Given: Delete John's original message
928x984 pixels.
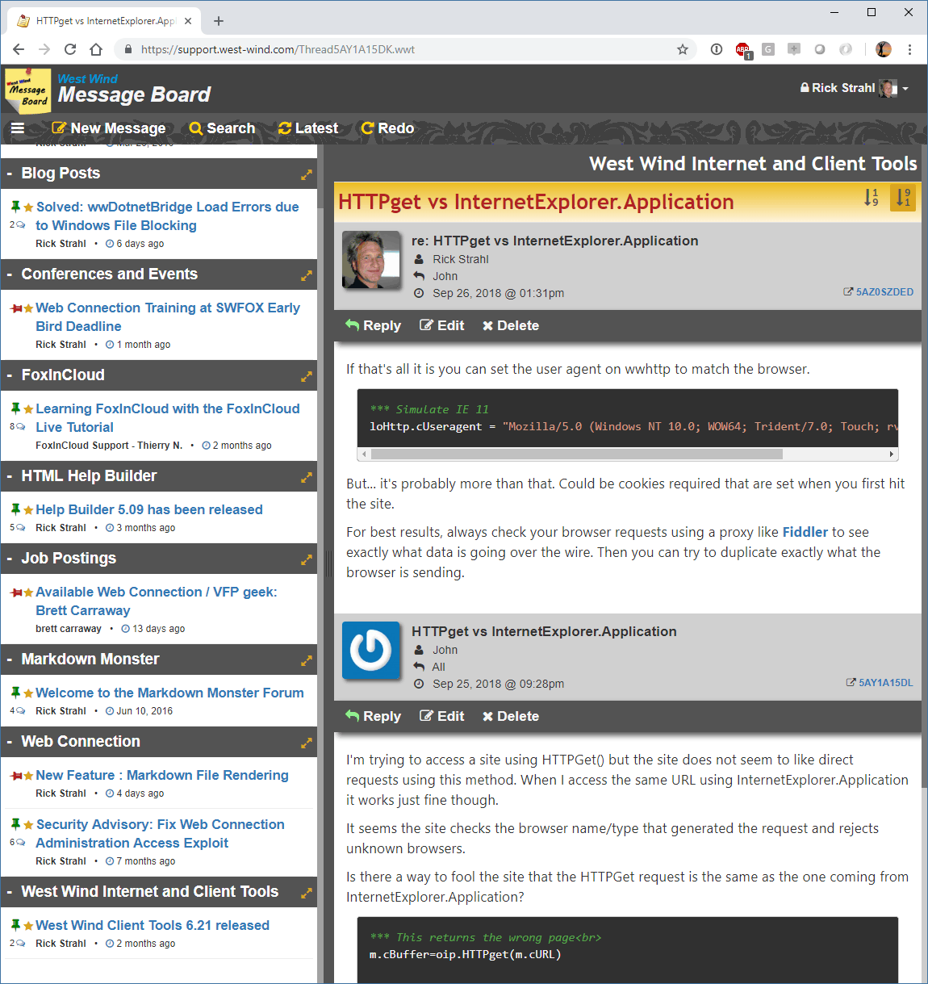Looking at the screenshot, I should (511, 716).
